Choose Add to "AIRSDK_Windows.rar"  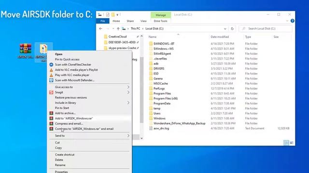[74, 118]
